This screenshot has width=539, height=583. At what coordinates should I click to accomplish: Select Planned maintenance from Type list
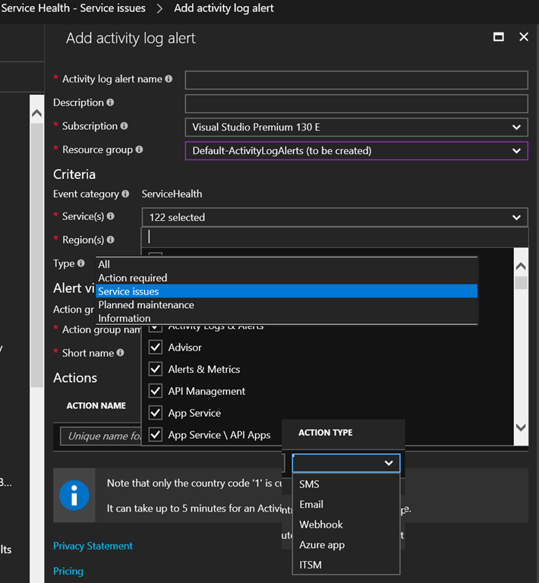point(146,304)
